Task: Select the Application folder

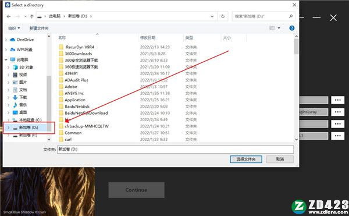Action: (75, 100)
